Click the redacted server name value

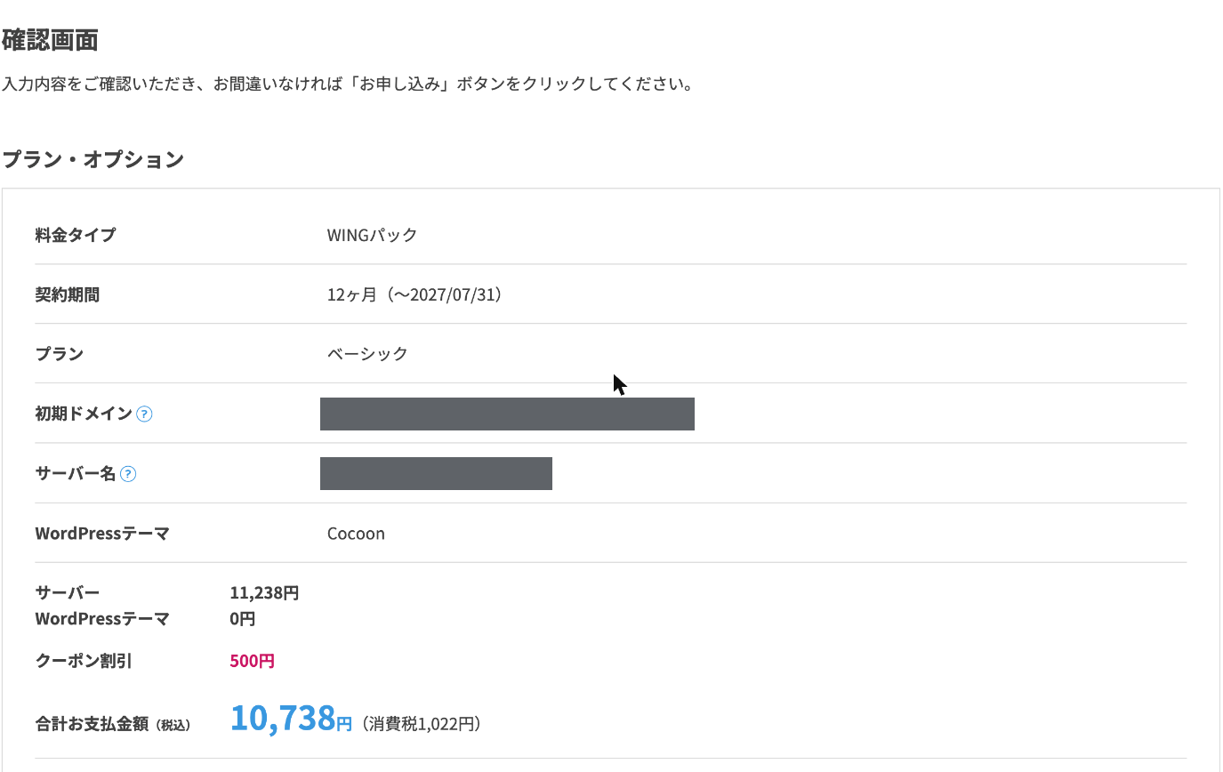436,473
